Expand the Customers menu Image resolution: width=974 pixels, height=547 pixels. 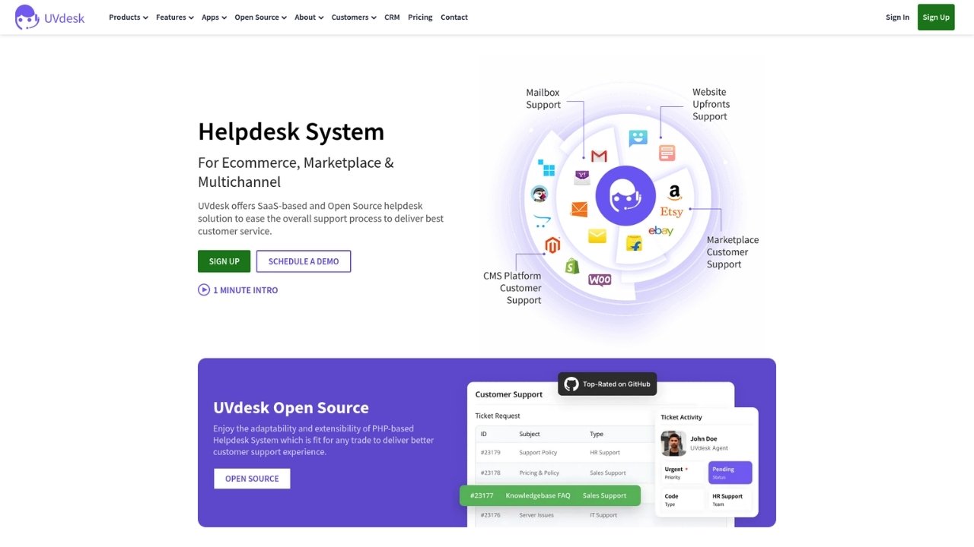click(354, 17)
